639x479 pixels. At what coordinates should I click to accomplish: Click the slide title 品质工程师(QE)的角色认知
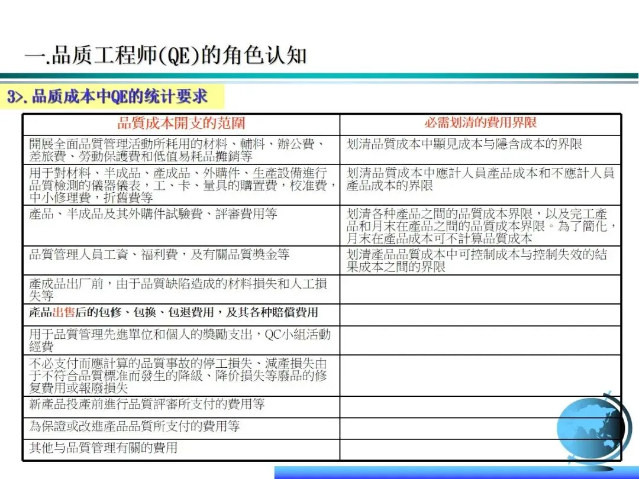[166, 55]
